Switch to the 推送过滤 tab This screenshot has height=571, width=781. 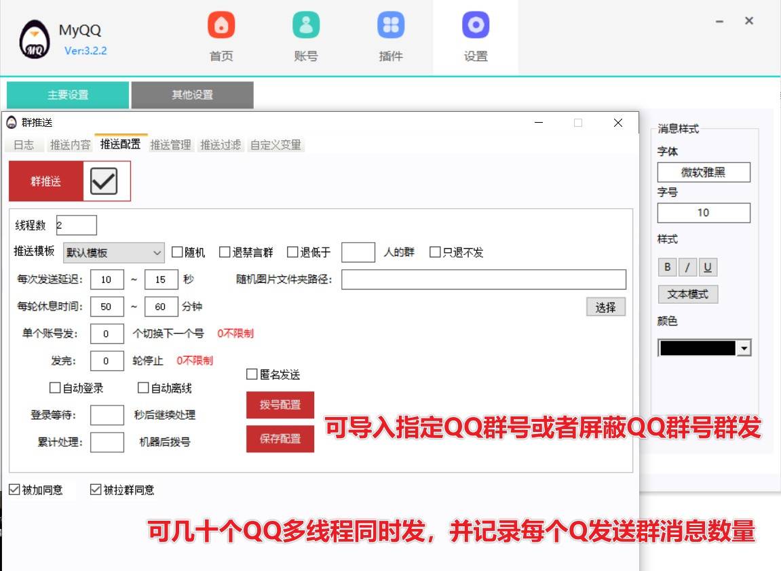(x=221, y=144)
